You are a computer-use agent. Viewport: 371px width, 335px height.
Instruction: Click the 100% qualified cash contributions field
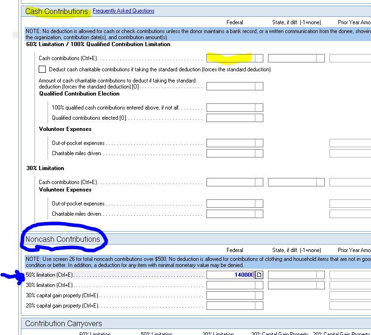coord(230,108)
